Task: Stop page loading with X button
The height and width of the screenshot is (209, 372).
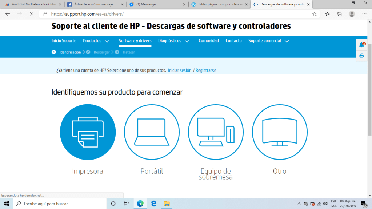Action: [x=31, y=14]
